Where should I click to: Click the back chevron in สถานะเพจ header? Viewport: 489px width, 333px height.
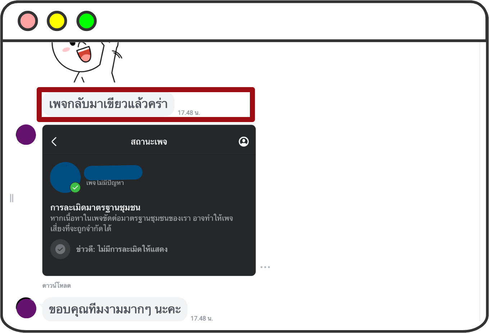[54, 141]
